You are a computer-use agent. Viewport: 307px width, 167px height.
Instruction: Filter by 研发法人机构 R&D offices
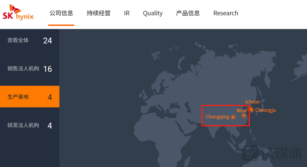click(x=23, y=125)
